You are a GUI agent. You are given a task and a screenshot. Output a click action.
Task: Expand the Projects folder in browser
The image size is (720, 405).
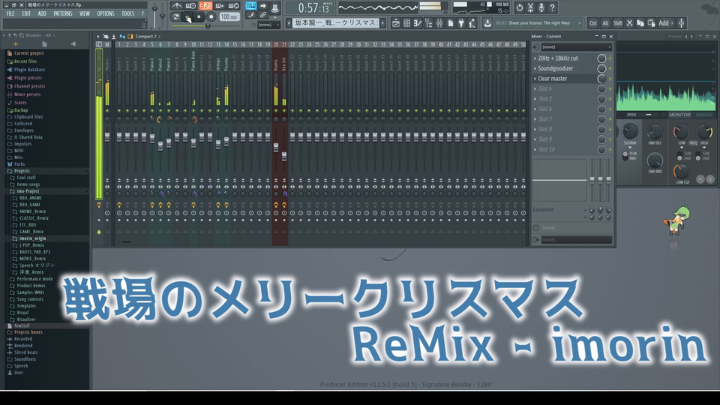click(x=22, y=171)
